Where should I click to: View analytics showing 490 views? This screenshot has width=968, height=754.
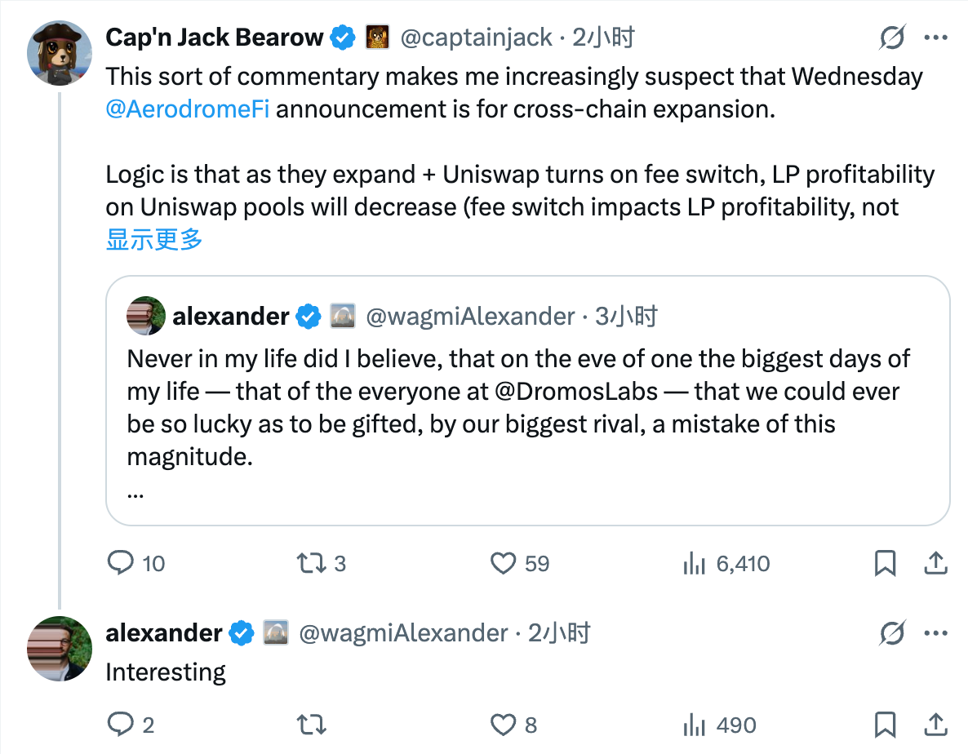(694, 725)
